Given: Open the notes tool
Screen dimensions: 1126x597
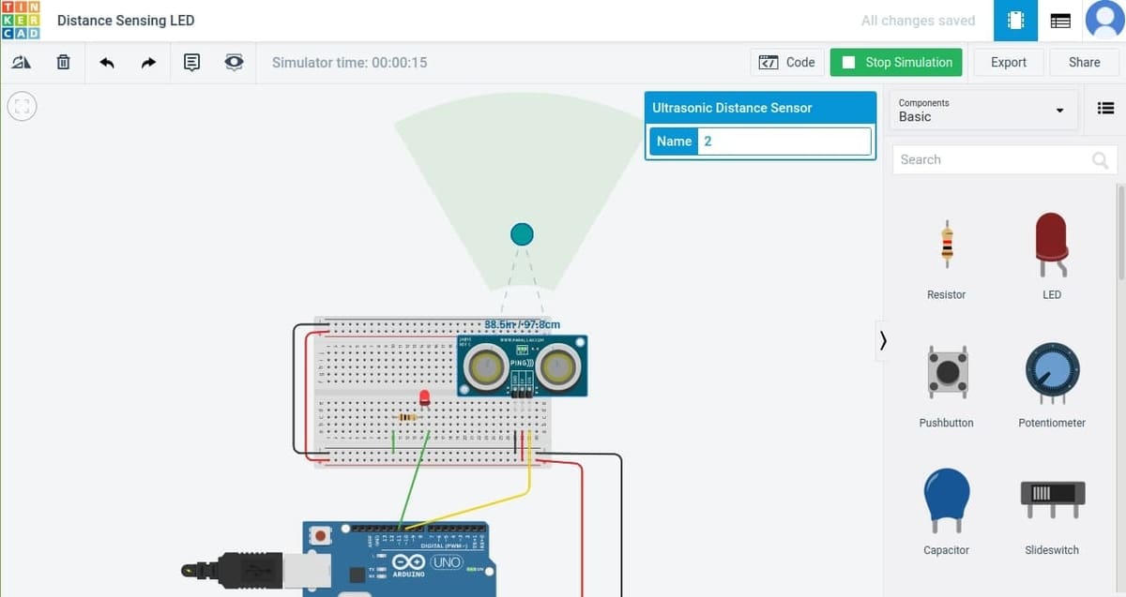Looking at the screenshot, I should (191, 63).
